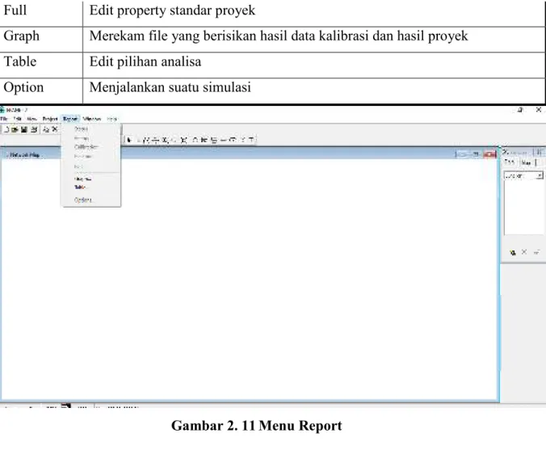Maximize the Network Map window
This screenshot has height=454, width=546.
pos(476,154)
